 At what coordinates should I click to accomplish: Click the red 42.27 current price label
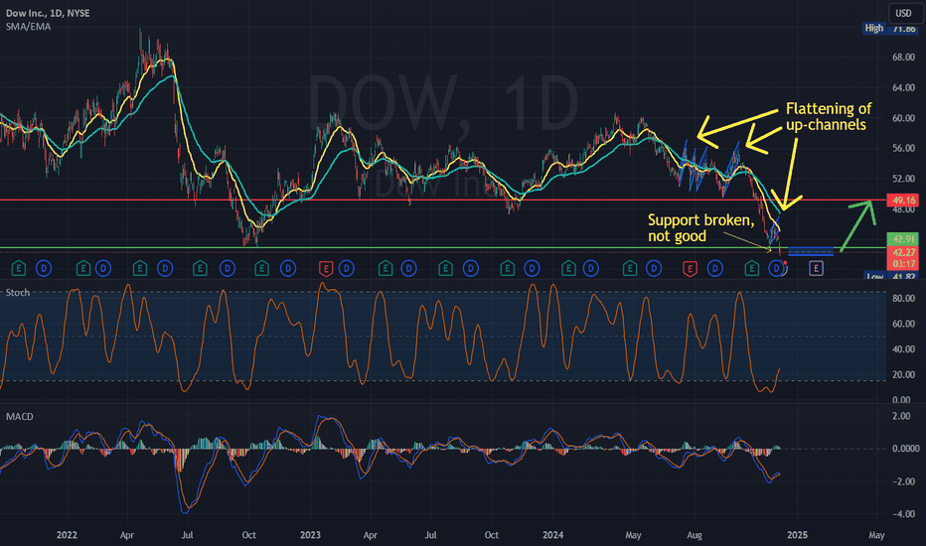click(903, 252)
